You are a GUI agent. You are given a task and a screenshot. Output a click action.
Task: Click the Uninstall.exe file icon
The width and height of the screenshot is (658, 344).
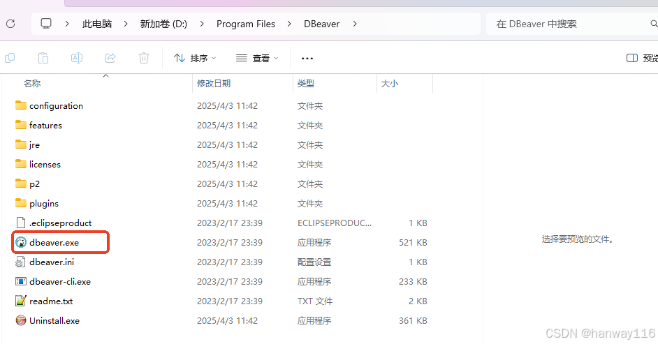click(21, 321)
